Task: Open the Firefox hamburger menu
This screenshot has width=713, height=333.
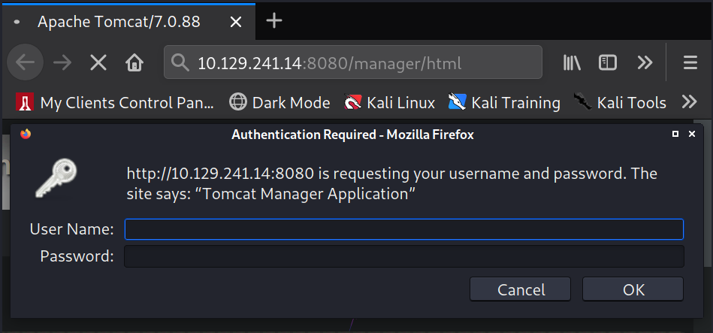Action: [x=690, y=63]
